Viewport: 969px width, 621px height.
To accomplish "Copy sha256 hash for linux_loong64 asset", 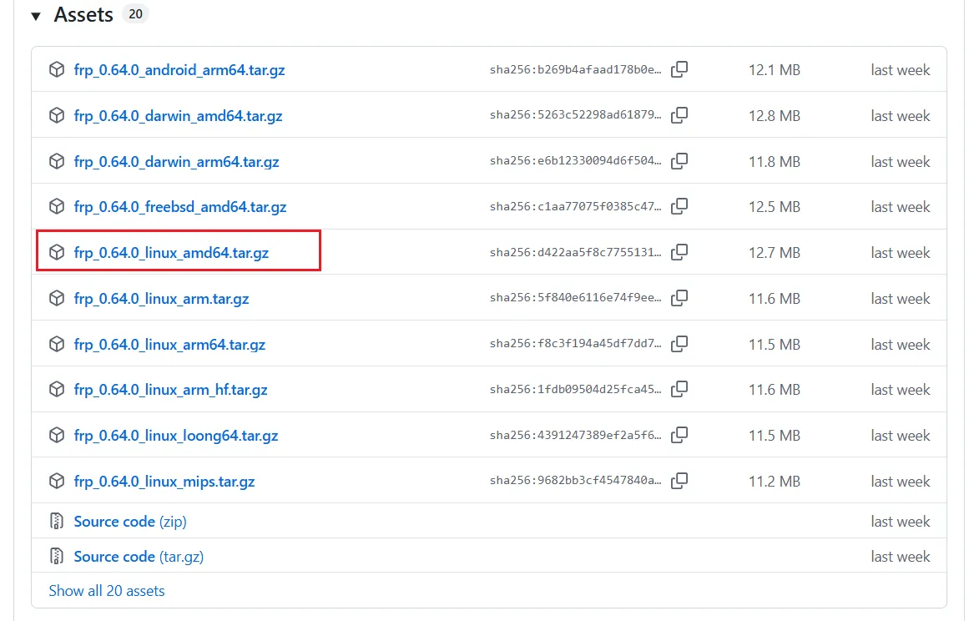I will 679,435.
